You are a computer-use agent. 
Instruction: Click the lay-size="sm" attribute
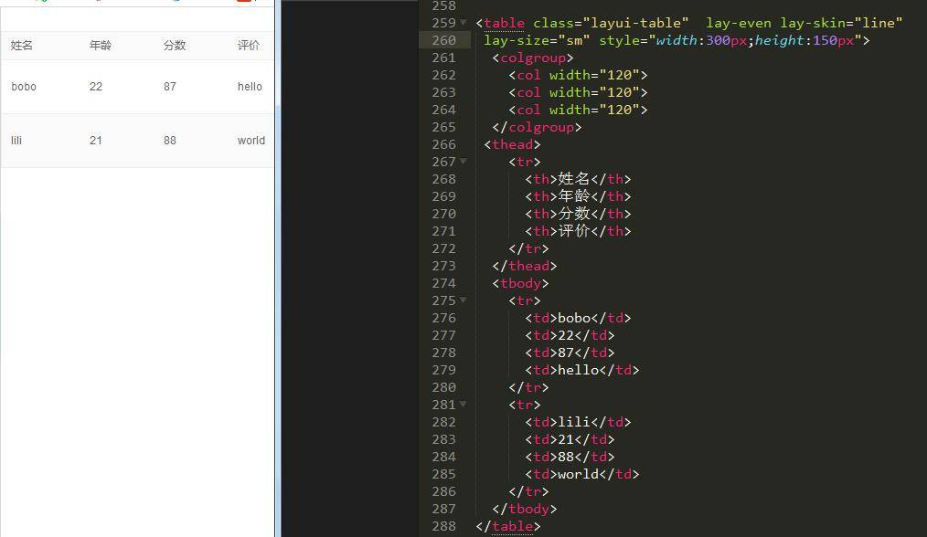(537, 40)
